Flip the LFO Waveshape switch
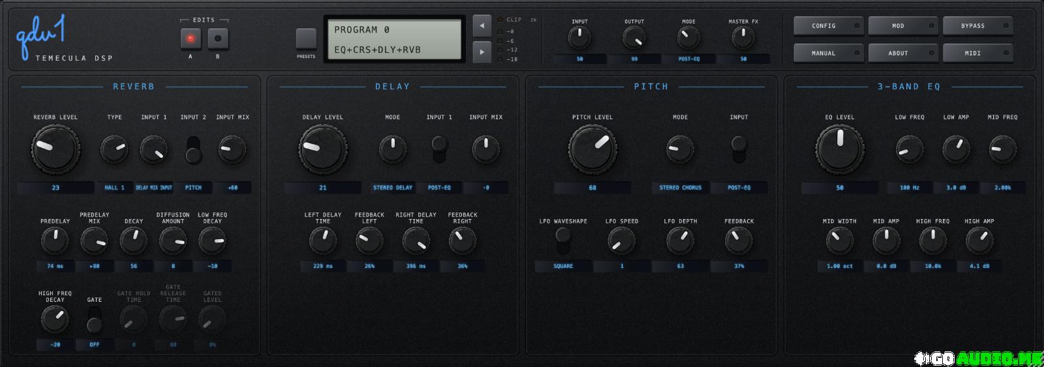 point(563,241)
